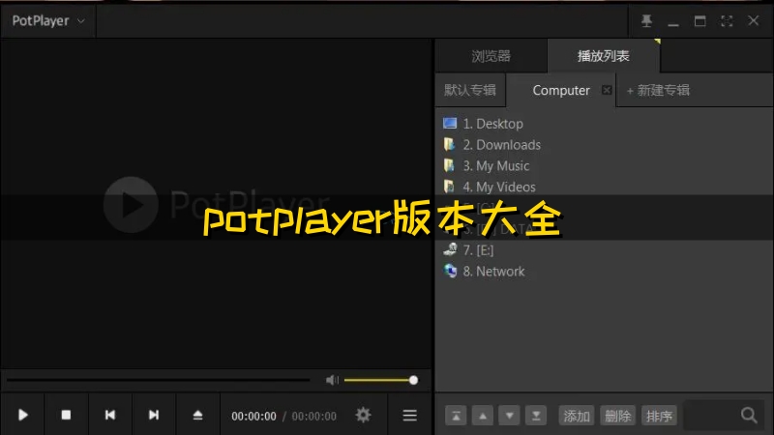Click the Desktop monitor icon
774x435 pixels.
450,124
